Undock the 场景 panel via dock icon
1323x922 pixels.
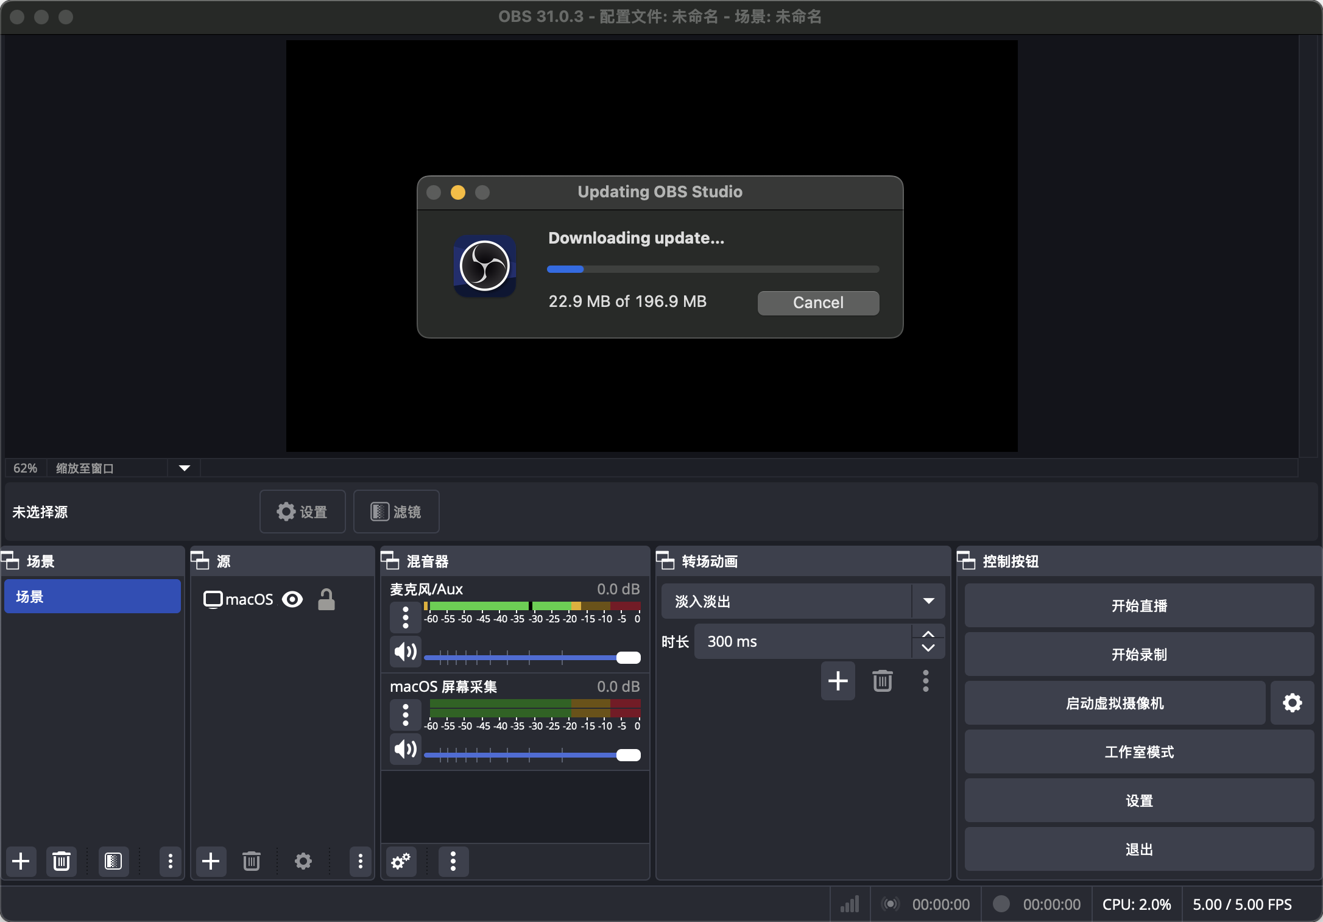point(10,561)
